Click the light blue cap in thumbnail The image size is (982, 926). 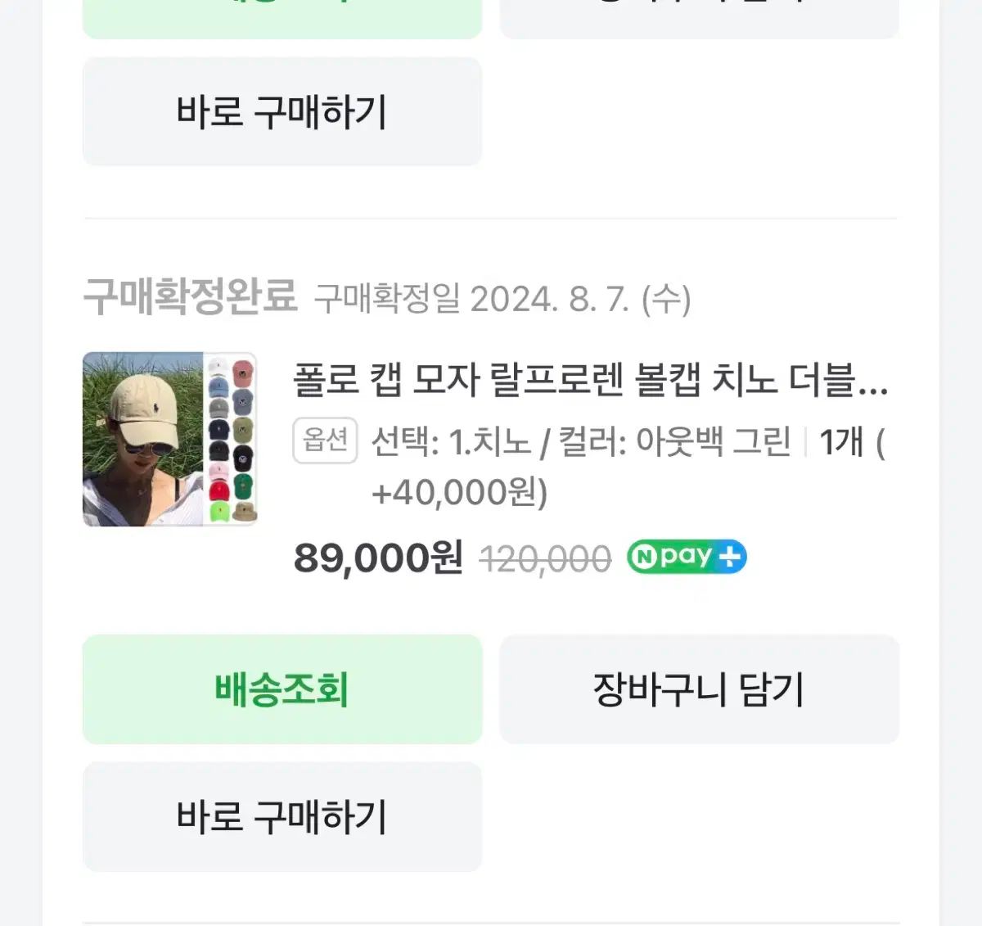[x=218, y=387]
